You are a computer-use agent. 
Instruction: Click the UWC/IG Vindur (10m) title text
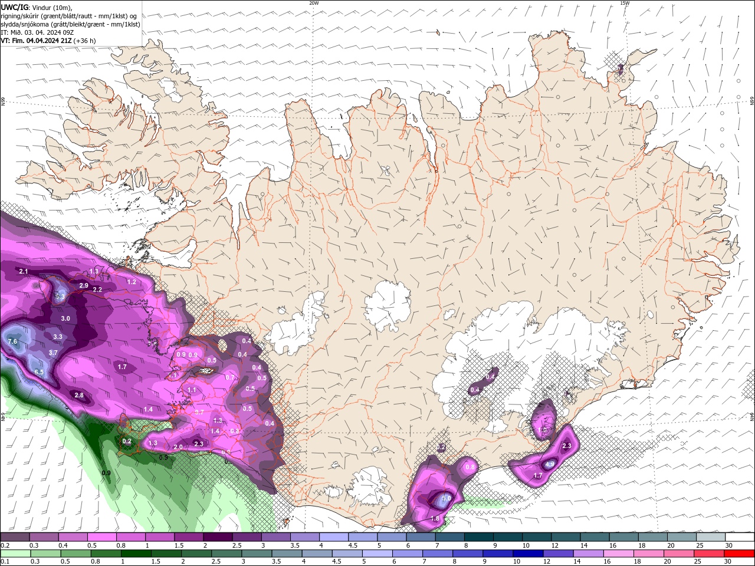(36, 7)
